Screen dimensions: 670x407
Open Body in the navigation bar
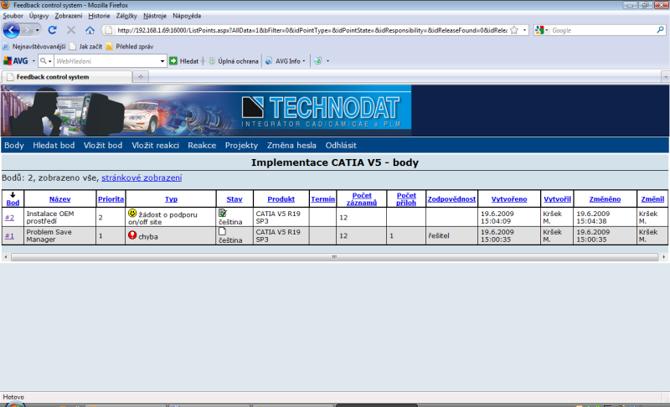[x=14, y=145]
